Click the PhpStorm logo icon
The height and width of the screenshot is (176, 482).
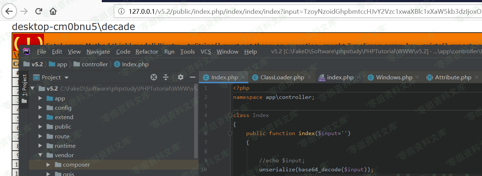pos(27,51)
